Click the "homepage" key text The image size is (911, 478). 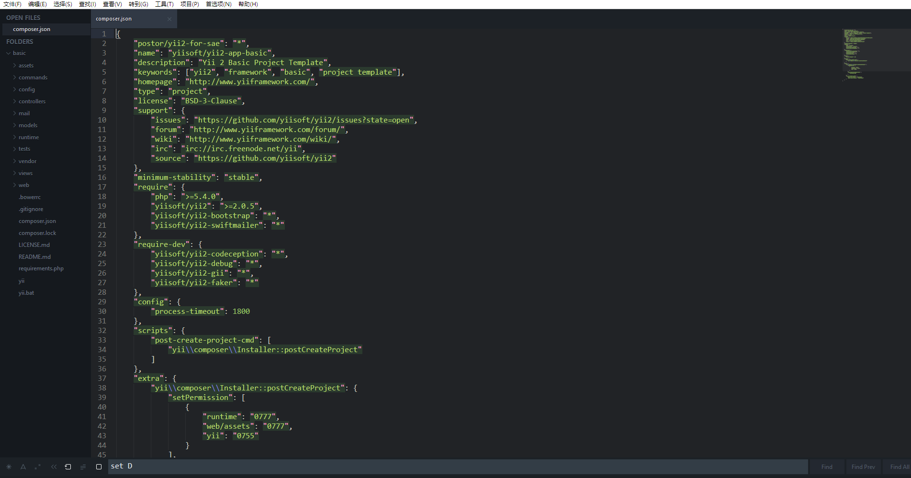tap(155, 82)
